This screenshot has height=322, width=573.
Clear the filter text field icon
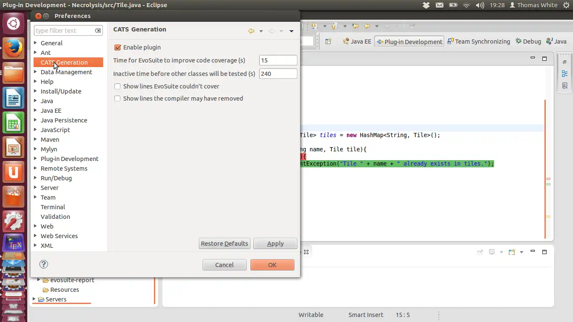point(98,31)
